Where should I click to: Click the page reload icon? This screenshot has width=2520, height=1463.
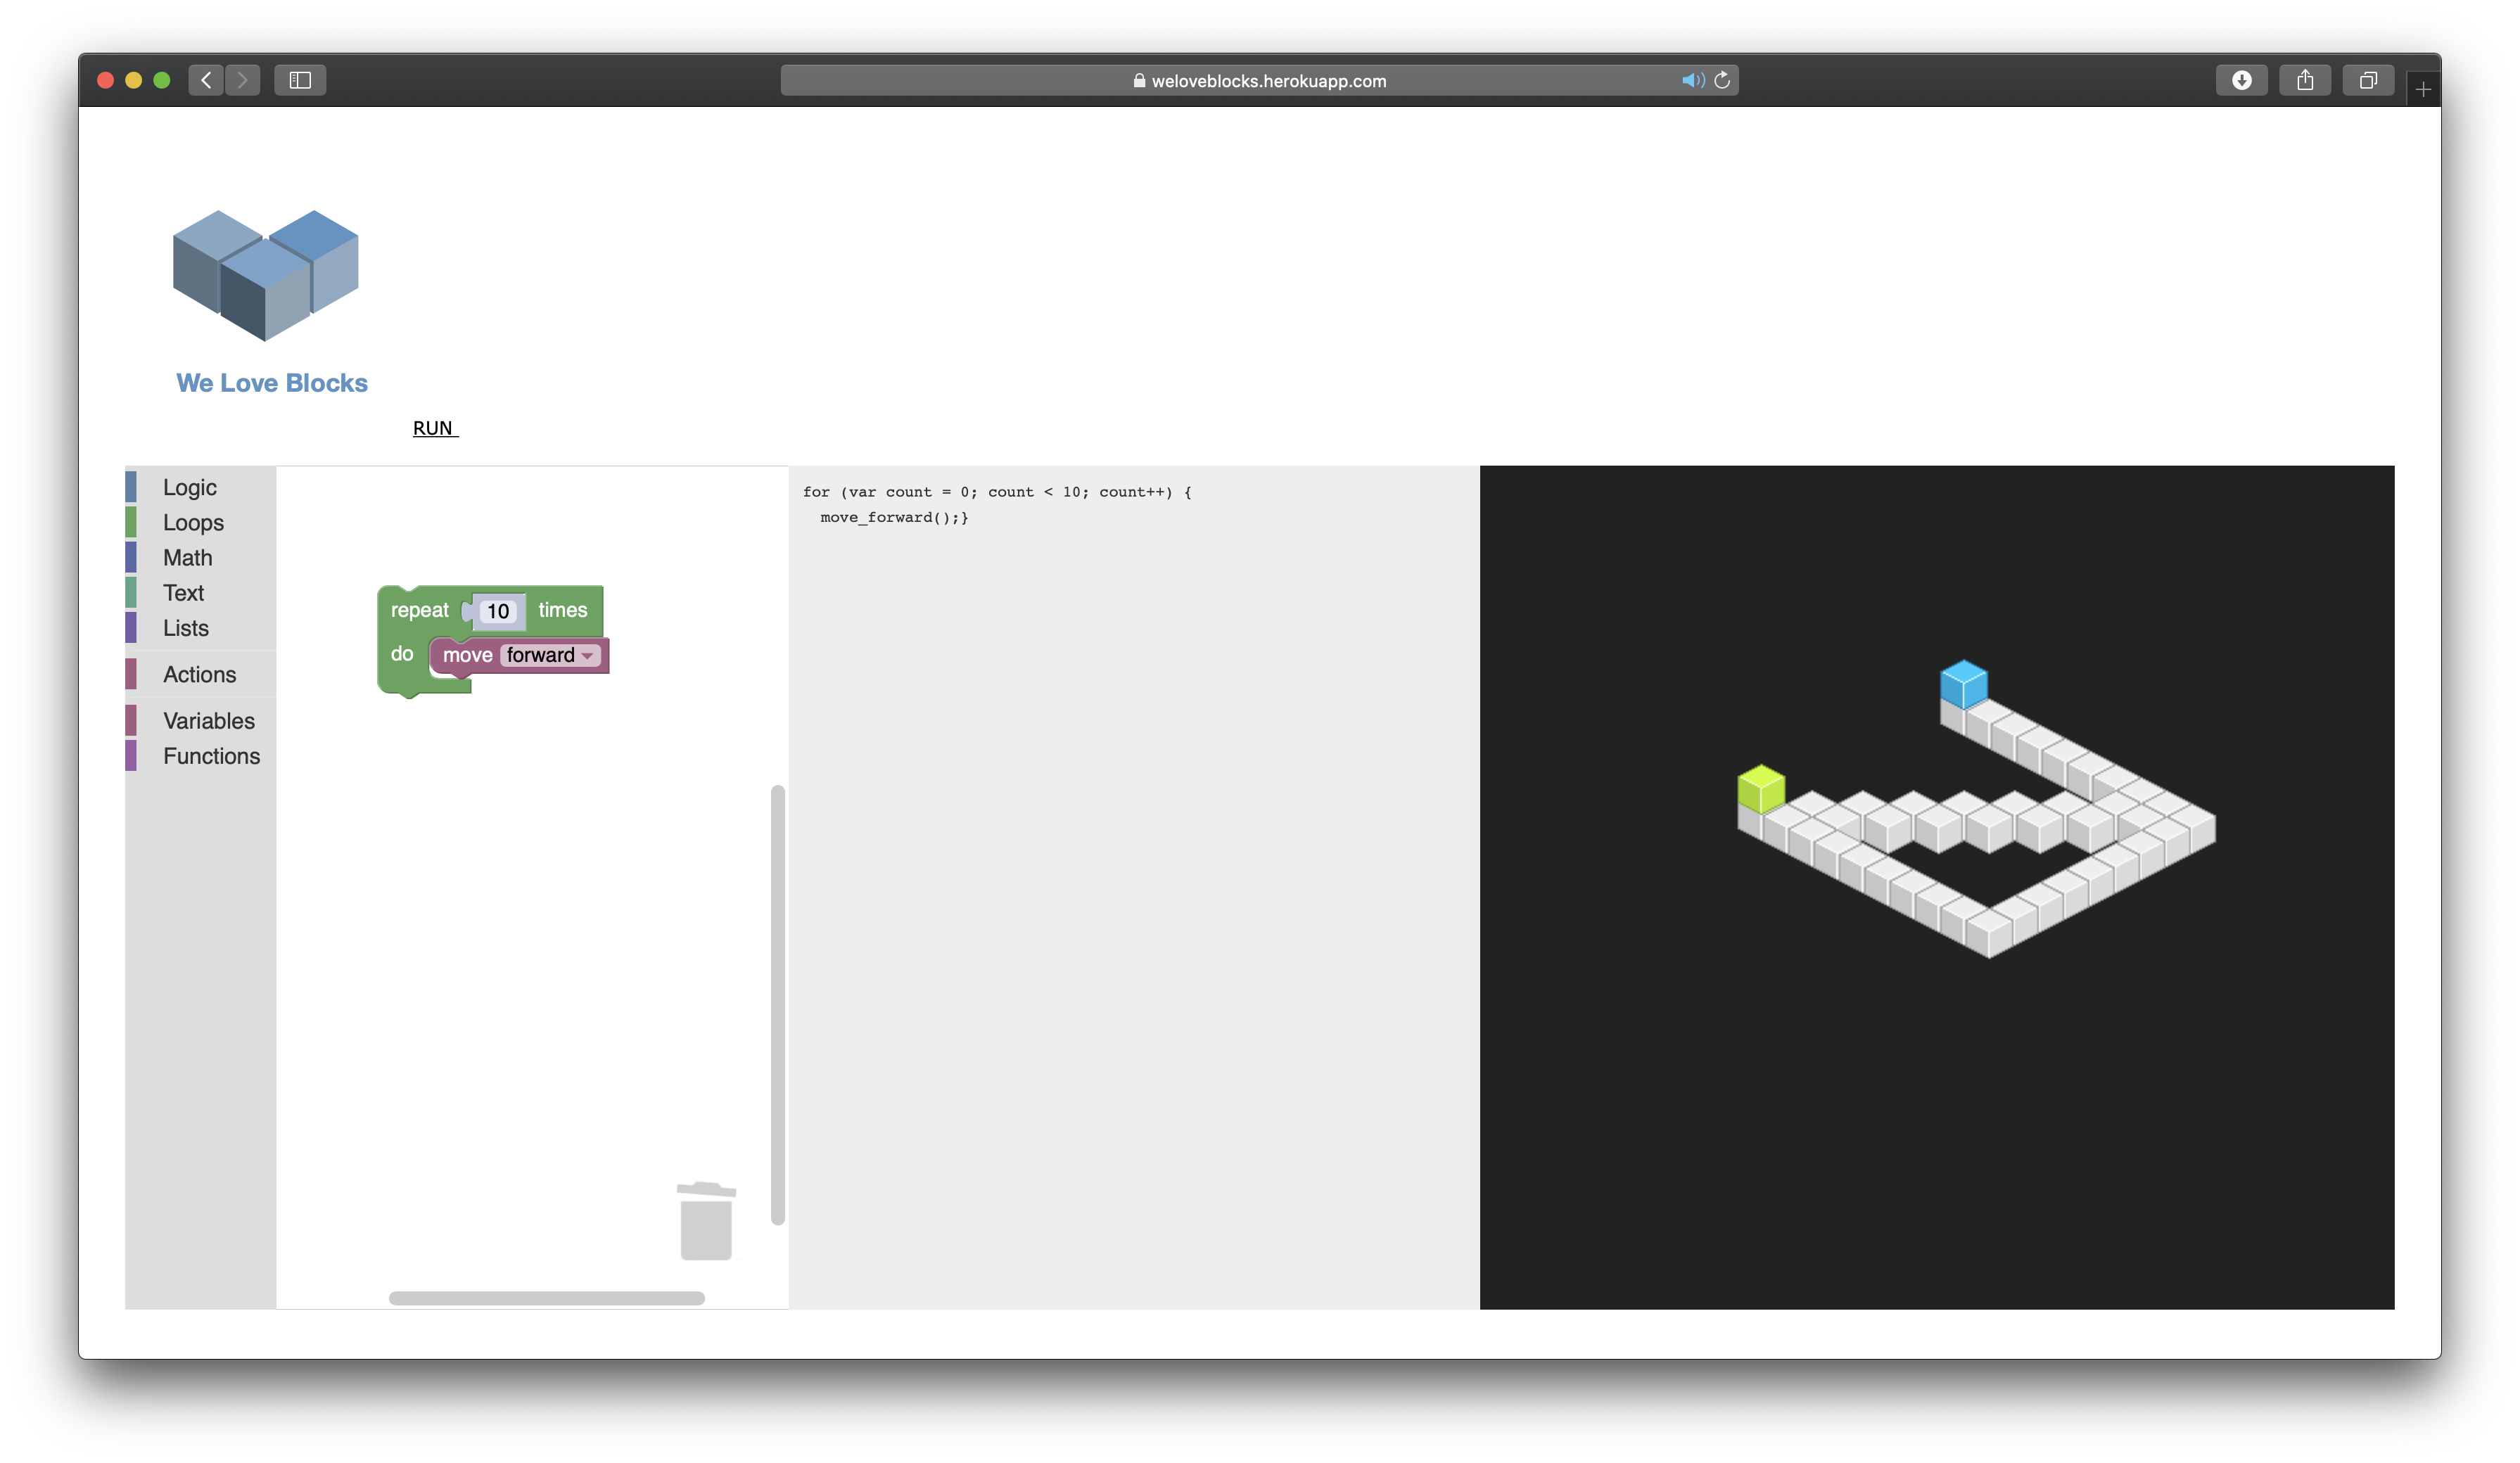coord(1722,80)
